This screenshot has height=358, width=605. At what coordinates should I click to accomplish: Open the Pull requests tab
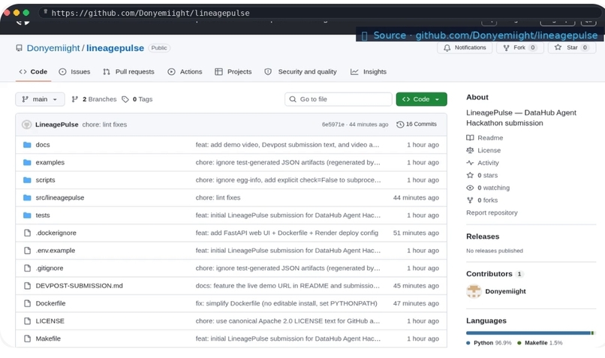(128, 72)
